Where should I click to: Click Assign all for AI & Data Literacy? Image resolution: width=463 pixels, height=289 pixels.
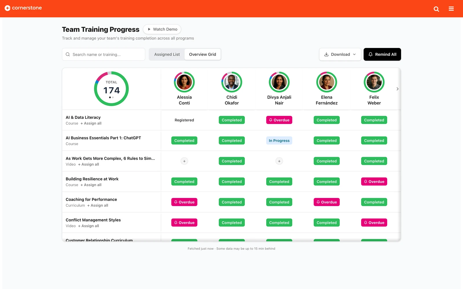click(x=91, y=123)
